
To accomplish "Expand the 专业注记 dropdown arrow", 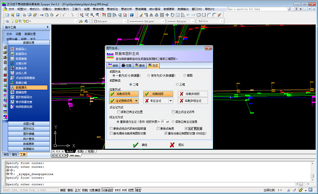I will (x=171, y=100).
